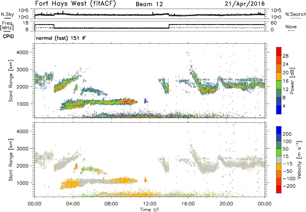Viewport: 306px width, 212px height.
Task: Click the '4000' tick on the power panel
Action: coord(23,52)
